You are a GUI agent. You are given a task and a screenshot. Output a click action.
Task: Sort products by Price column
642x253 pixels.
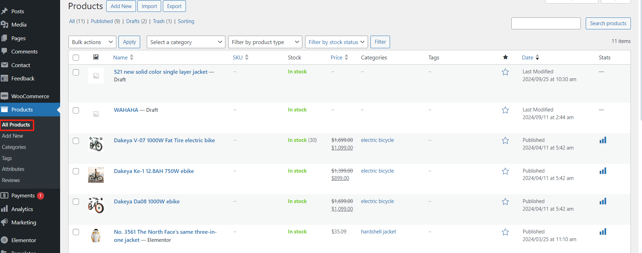coord(339,57)
